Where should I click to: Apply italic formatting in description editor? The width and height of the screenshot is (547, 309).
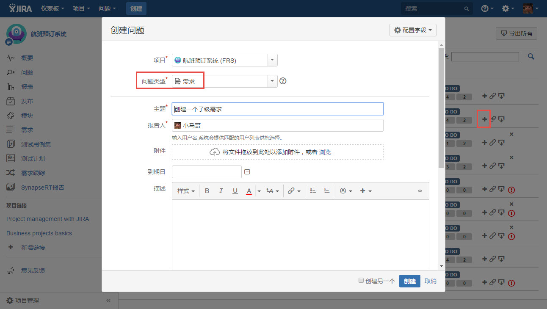[221, 191]
